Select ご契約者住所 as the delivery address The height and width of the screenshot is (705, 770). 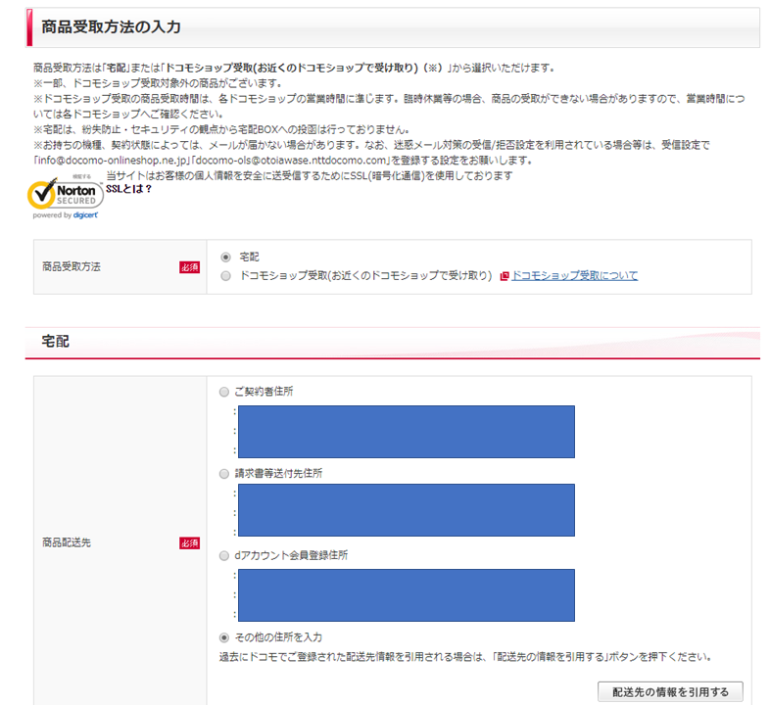tap(224, 392)
